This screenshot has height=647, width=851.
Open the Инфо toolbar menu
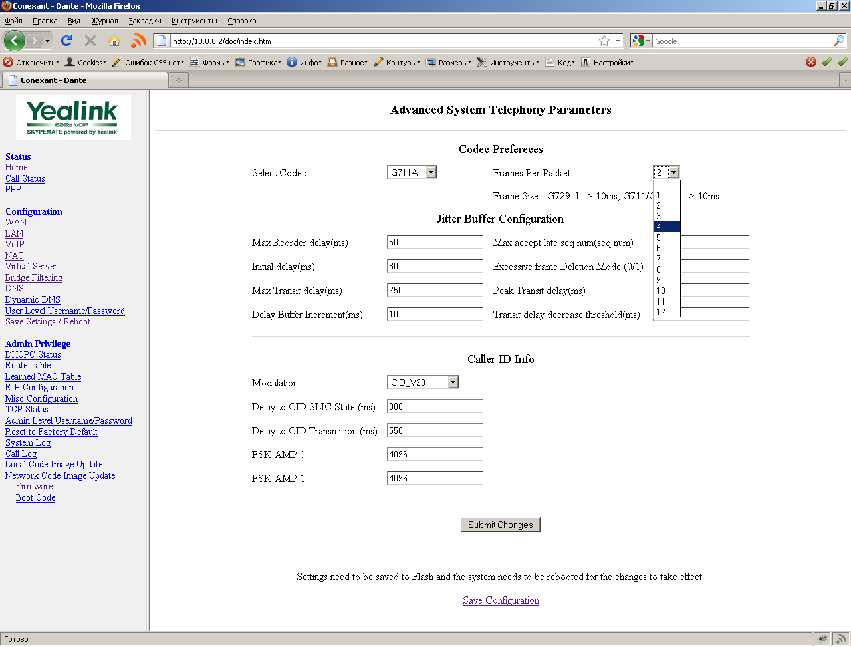tap(304, 63)
